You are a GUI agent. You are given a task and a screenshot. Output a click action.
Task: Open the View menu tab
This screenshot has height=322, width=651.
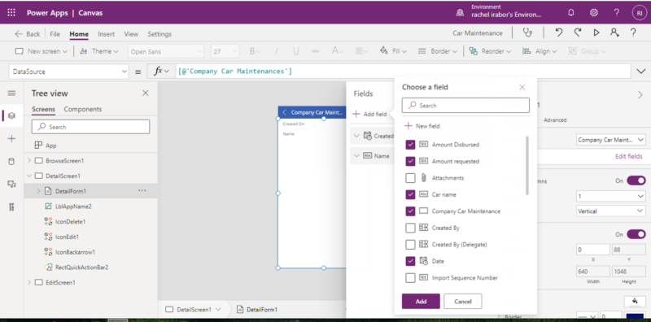tap(131, 34)
